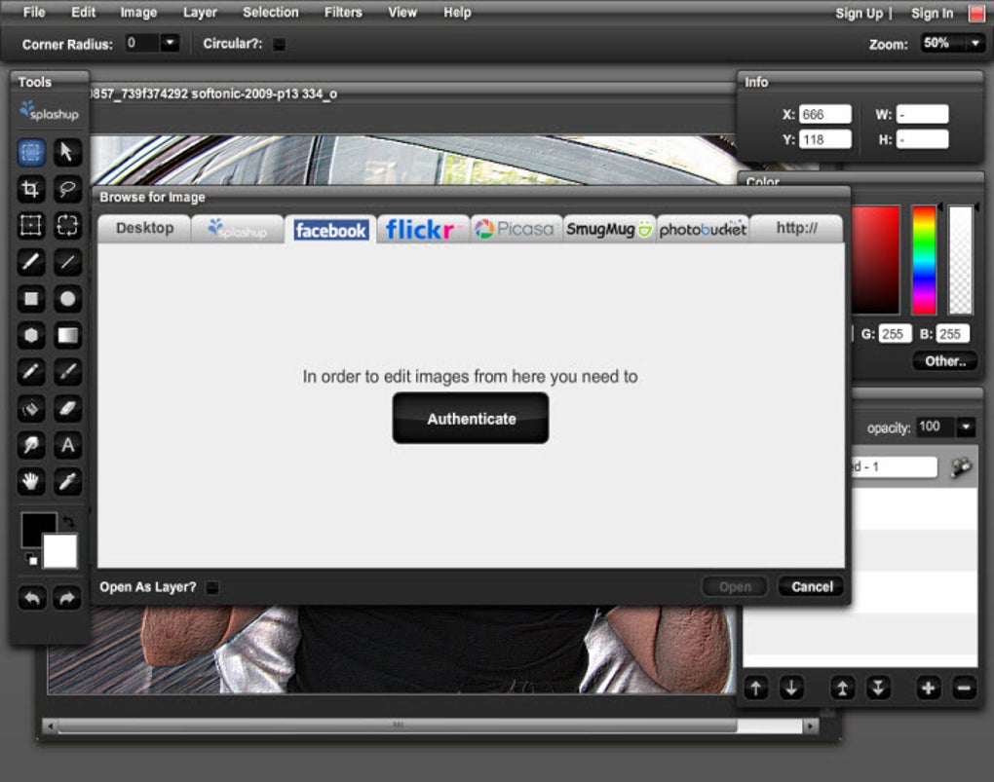Select the Lasso tool
This screenshot has height=782, width=994.
tap(66, 189)
